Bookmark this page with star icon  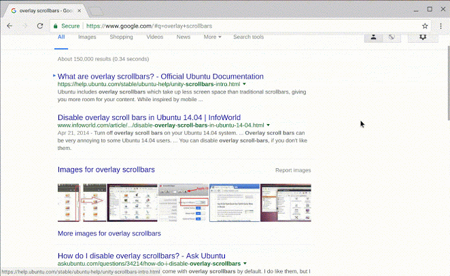click(425, 26)
